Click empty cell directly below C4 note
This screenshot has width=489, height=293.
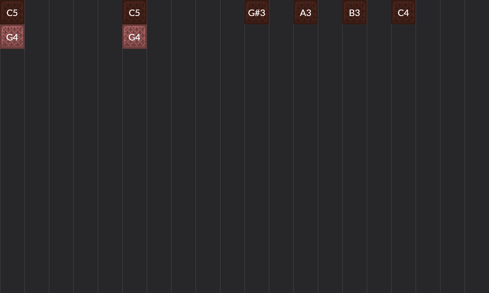[403, 37]
